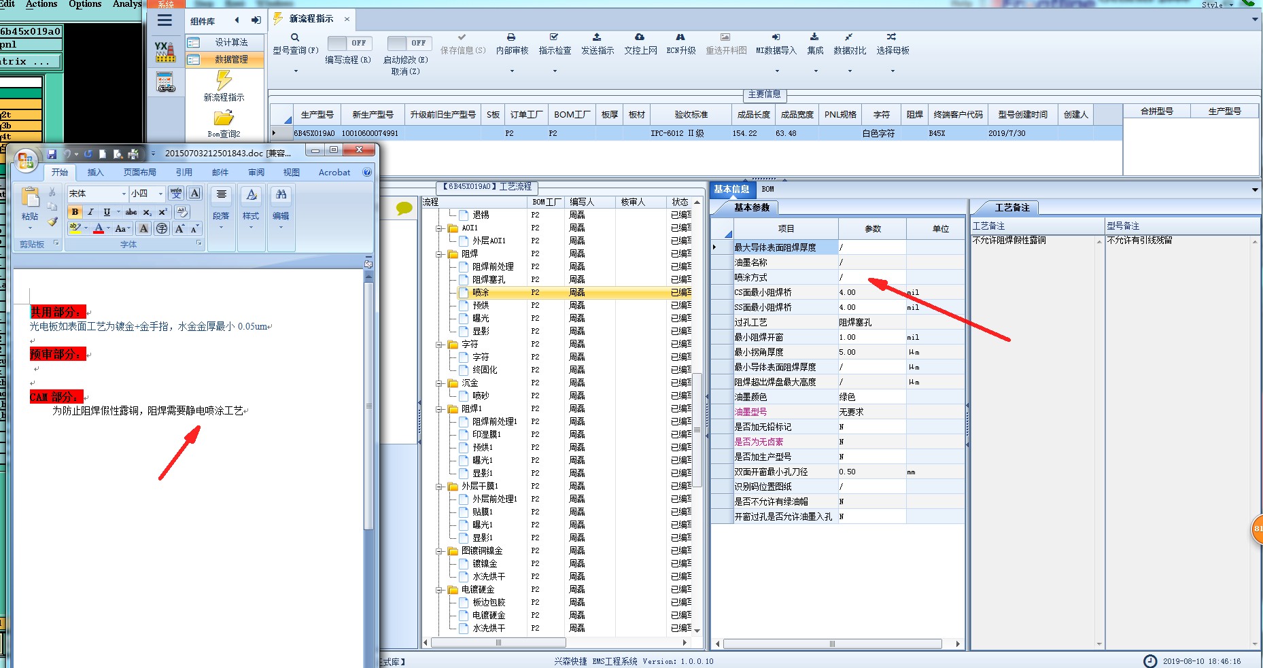Click the YX factory icon in sidebar
This screenshot has width=1263, height=668.
point(165,52)
